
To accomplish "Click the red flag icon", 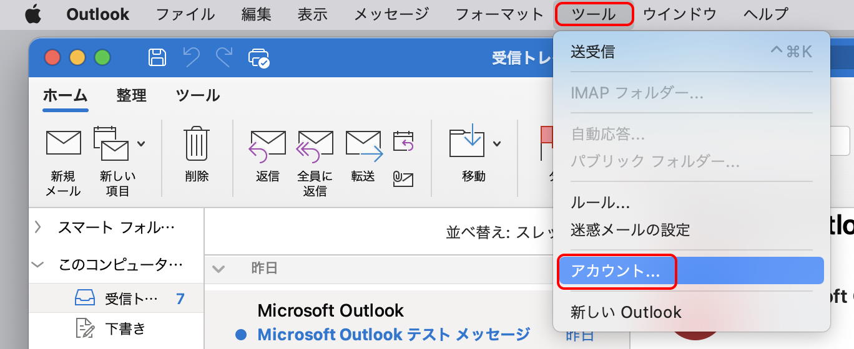I will click(547, 142).
